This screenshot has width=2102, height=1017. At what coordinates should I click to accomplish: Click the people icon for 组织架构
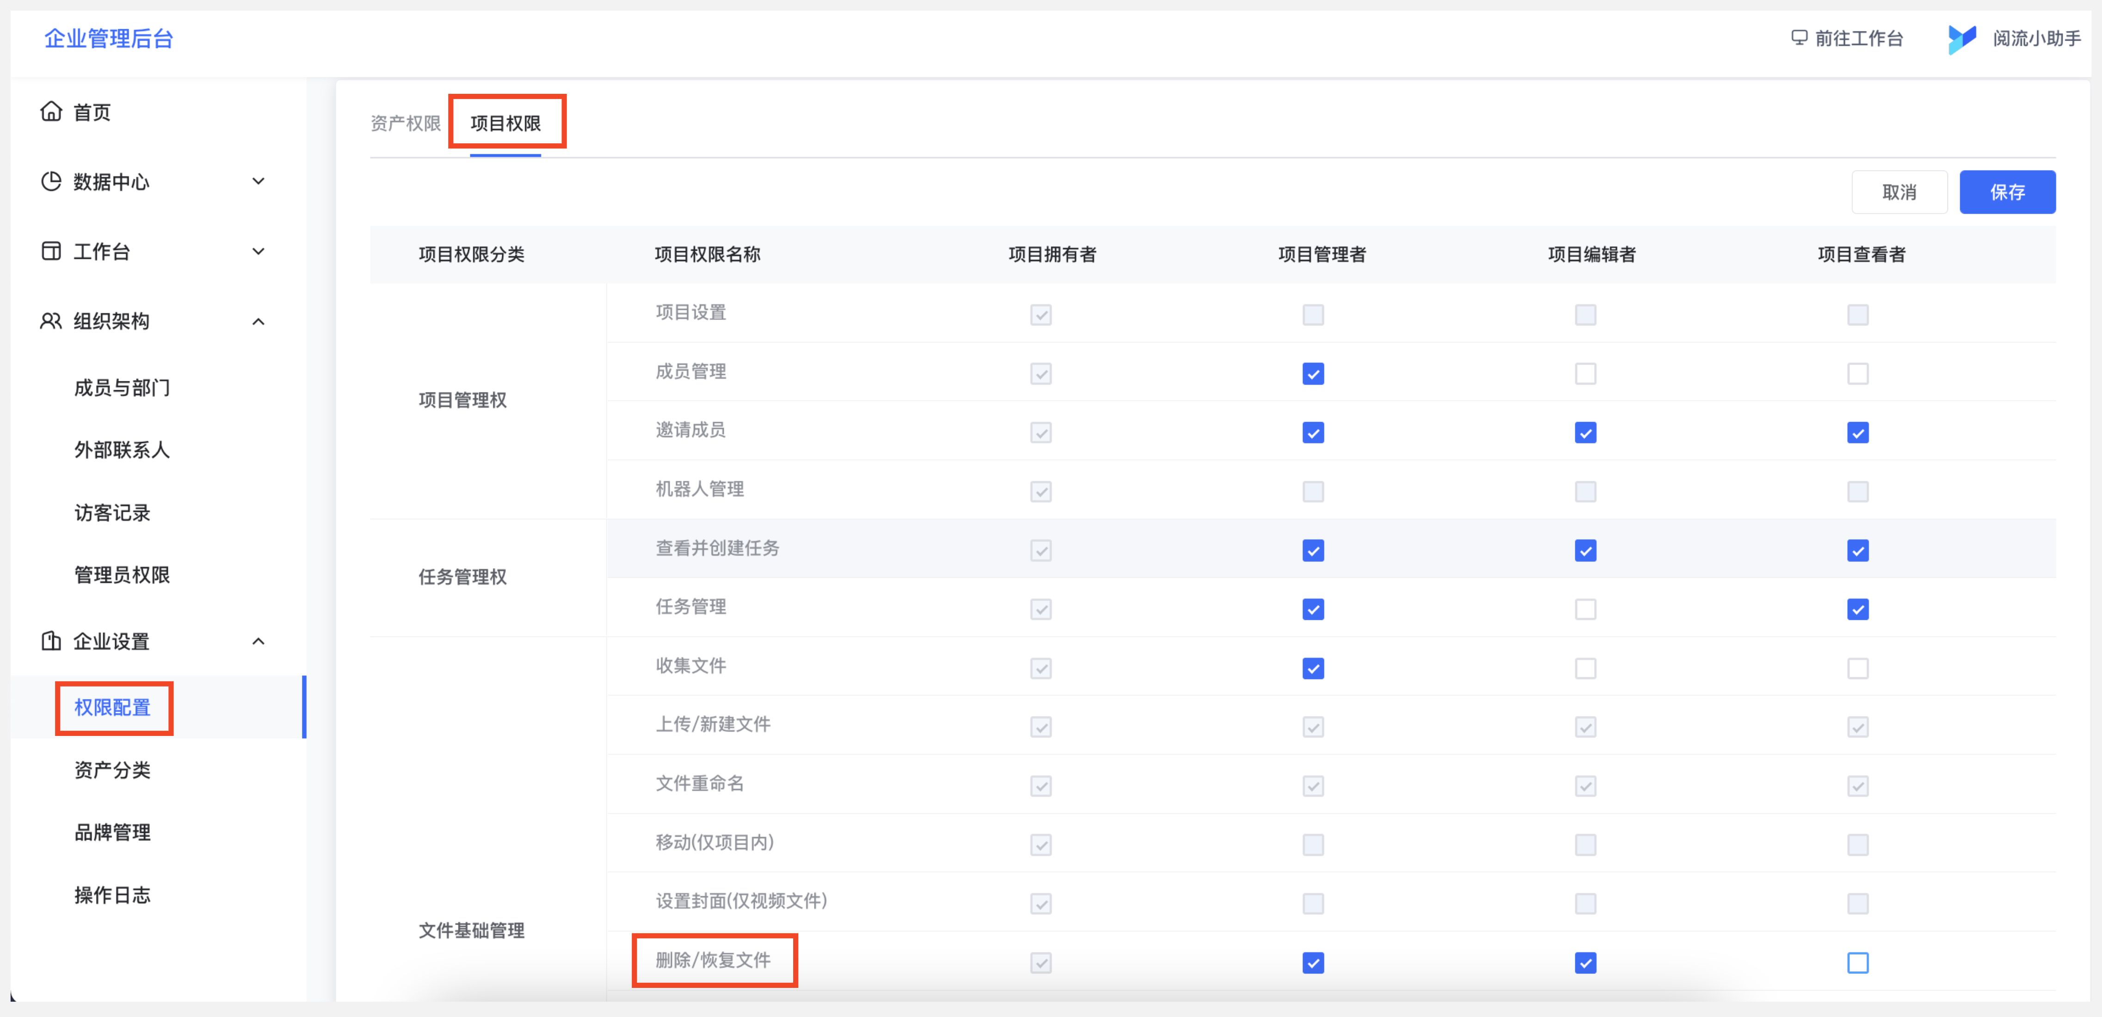51,320
